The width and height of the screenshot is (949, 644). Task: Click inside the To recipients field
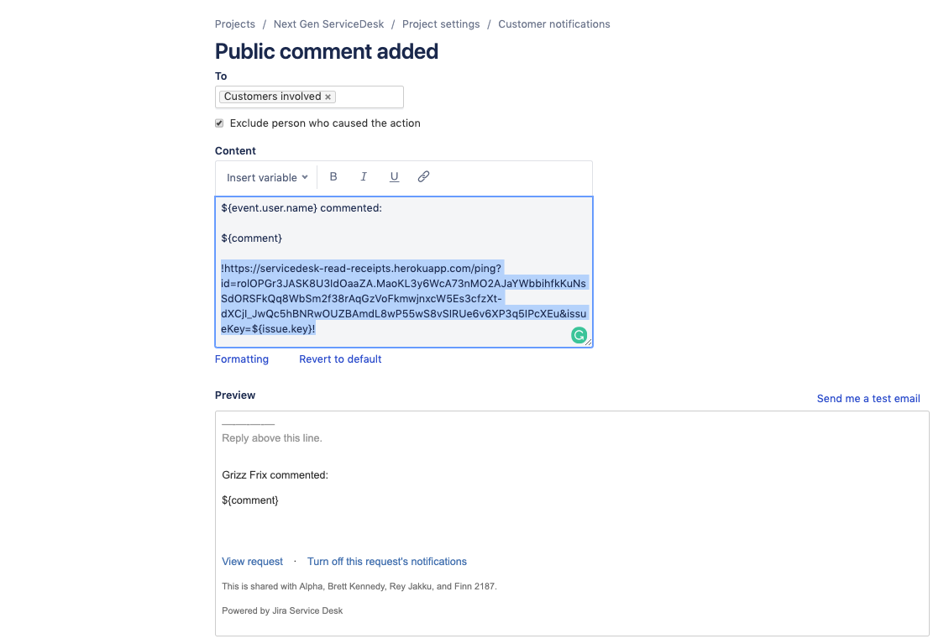[370, 97]
